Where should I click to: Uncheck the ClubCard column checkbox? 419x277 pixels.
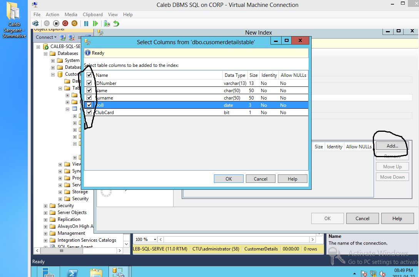click(89, 112)
